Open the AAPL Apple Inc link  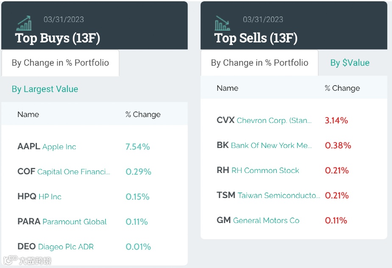(47, 146)
